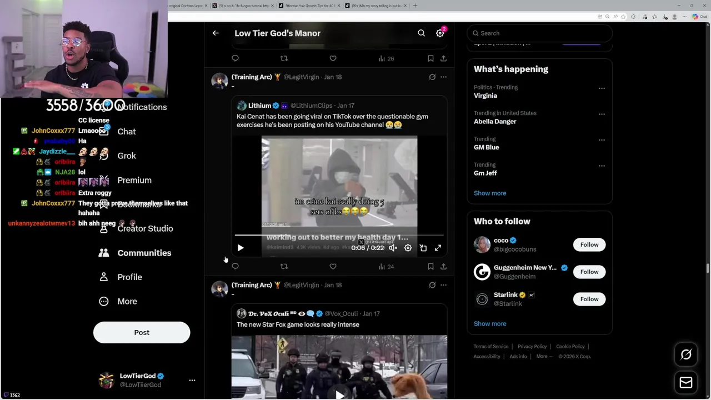Open Terms of Service link
The height and width of the screenshot is (400, 711).
tap(491, 347)
